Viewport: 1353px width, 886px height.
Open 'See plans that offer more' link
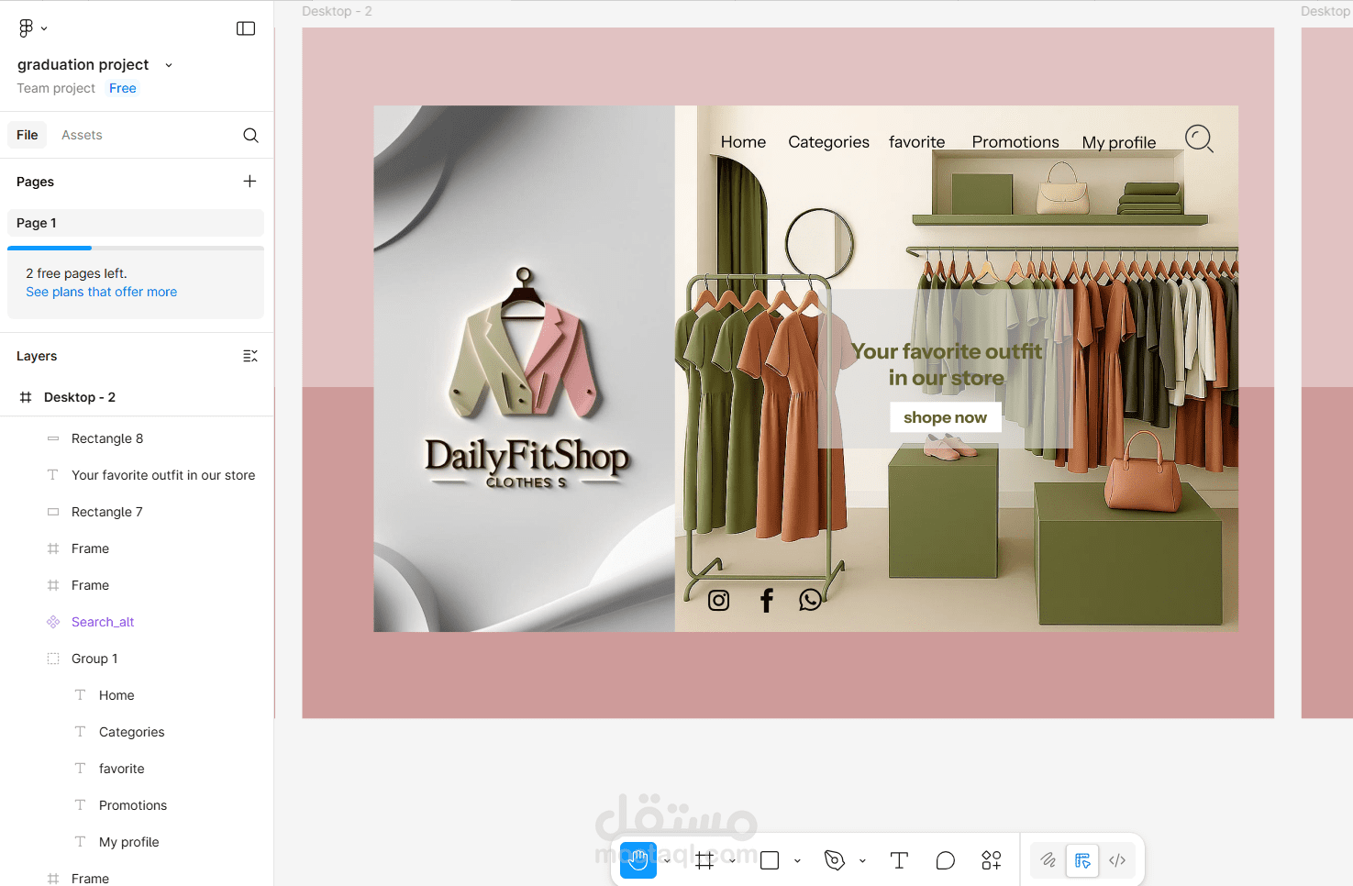pyautogui.click(x=102, y=292)
